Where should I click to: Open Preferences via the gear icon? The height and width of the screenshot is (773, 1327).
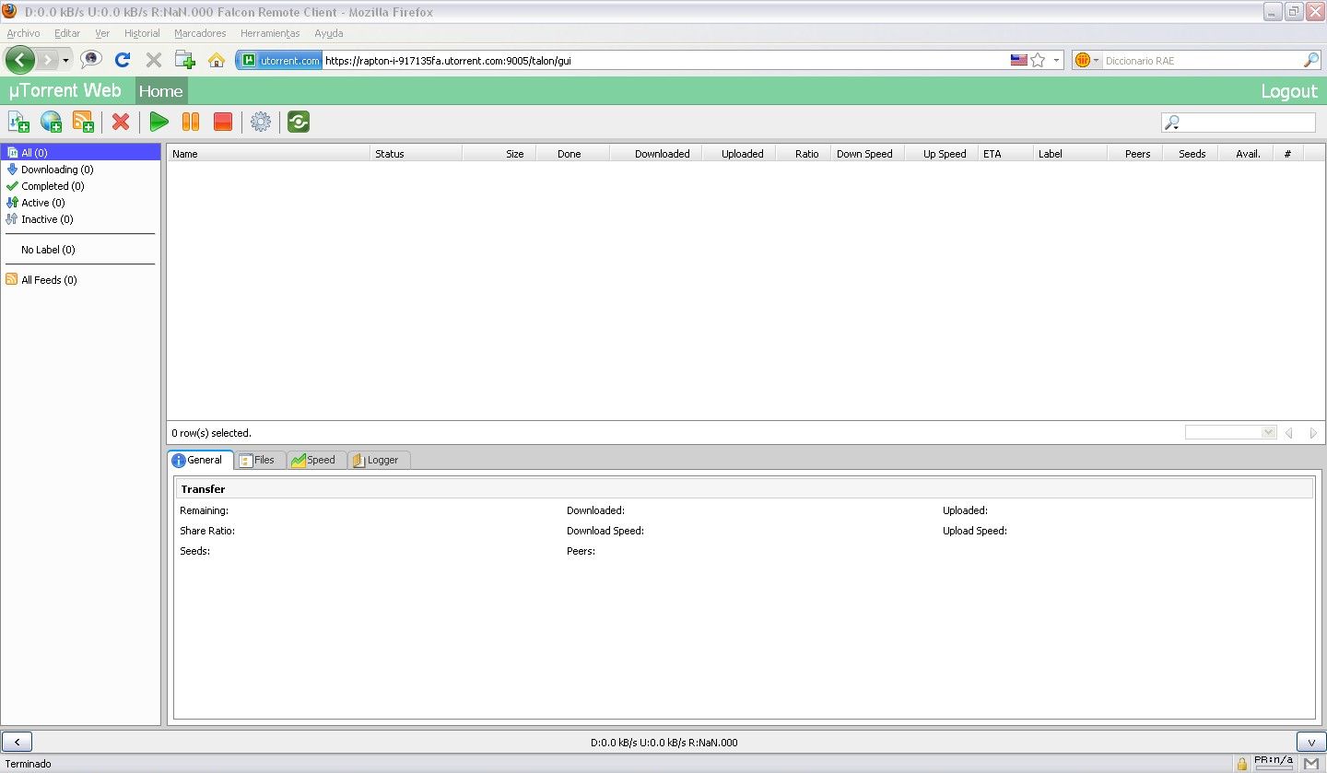pyautogui.click(x=261, y=122)
